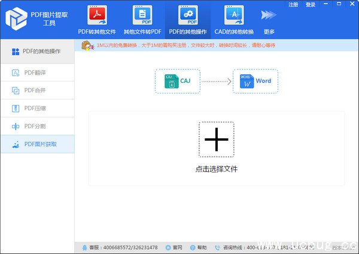Click the PDF的其他操作 grid icon

(x=16, y=52)
